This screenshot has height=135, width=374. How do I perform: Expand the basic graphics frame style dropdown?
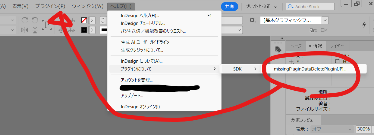pyautogui.click(x=325, y=20)
